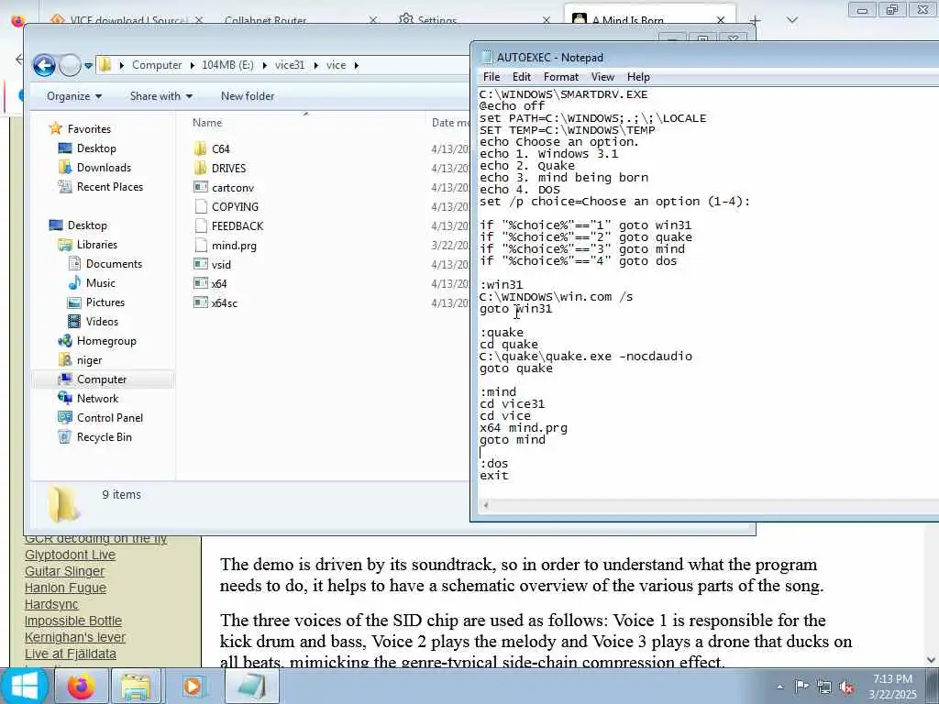Open Documents library

coord(114,263)
